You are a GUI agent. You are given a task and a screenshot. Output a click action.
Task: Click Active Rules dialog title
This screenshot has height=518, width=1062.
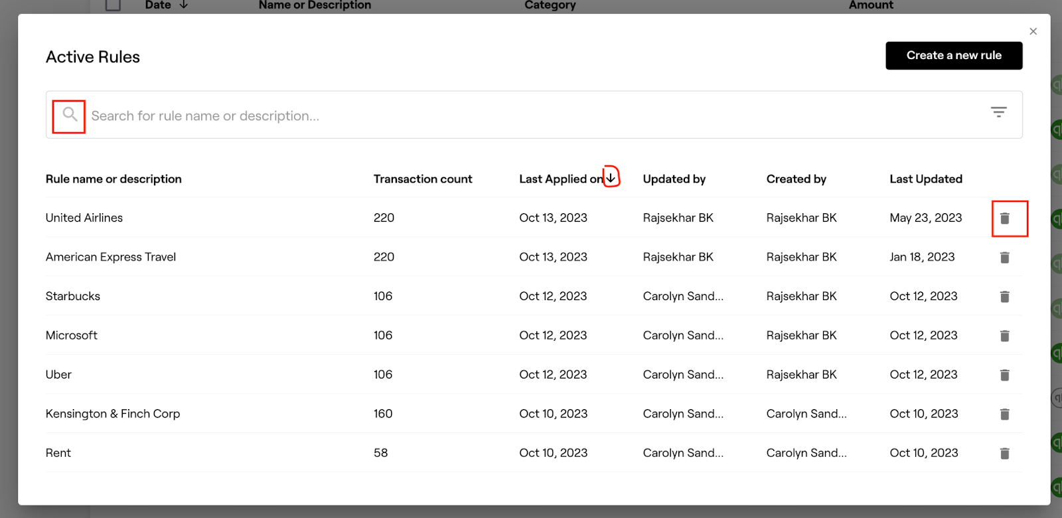pyautogui.click(x=93, y=57)
